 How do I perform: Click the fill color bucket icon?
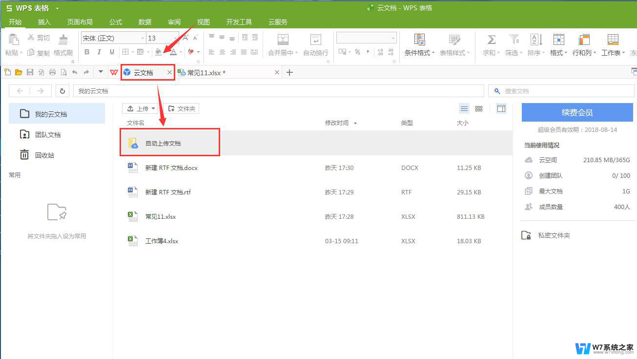tap(158, 52)
